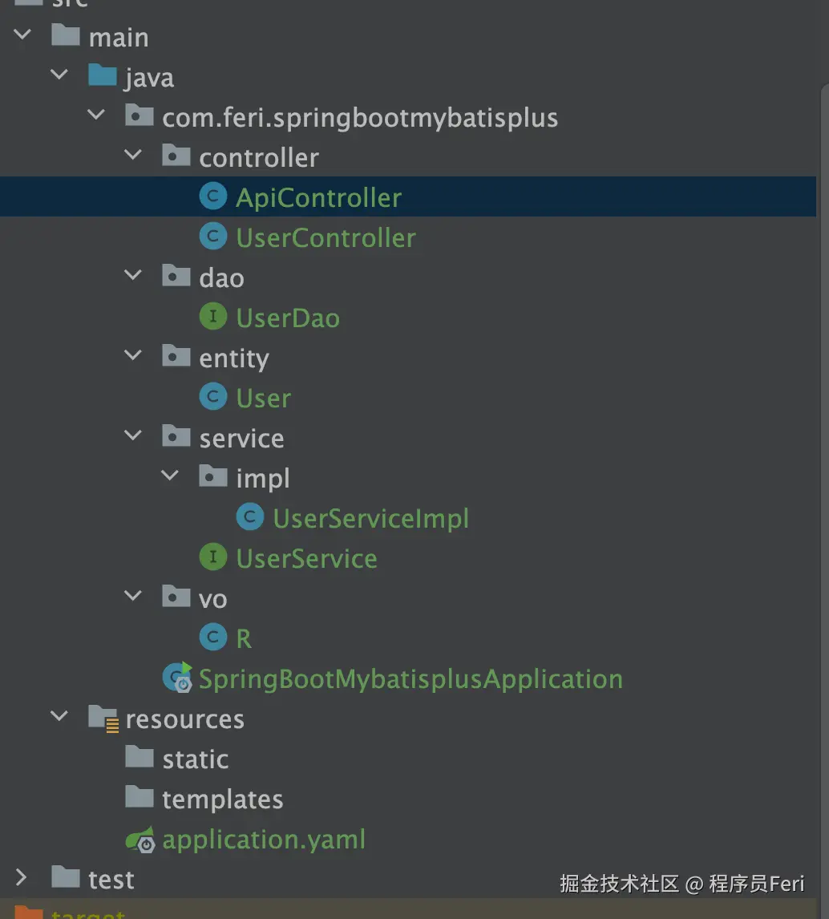Select the User entity class

263,399
